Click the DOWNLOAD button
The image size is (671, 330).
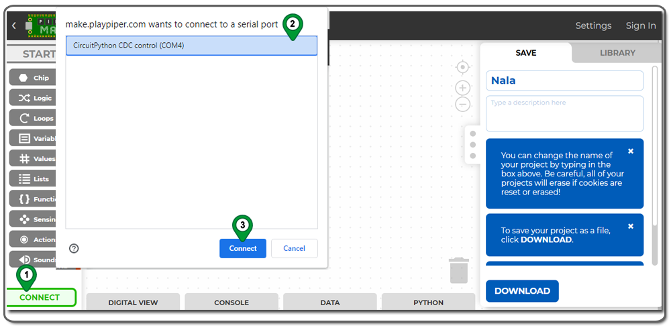[522, 291]
